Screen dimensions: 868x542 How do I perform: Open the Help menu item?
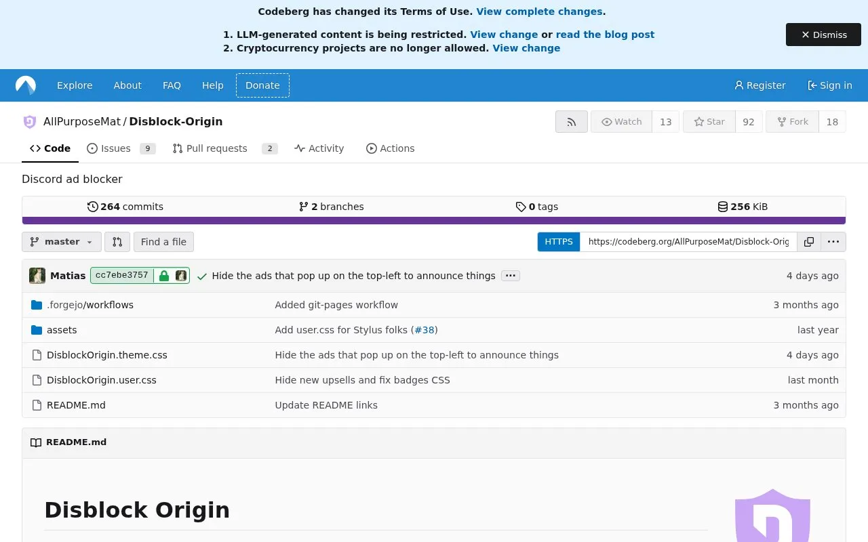coord(212,85)
